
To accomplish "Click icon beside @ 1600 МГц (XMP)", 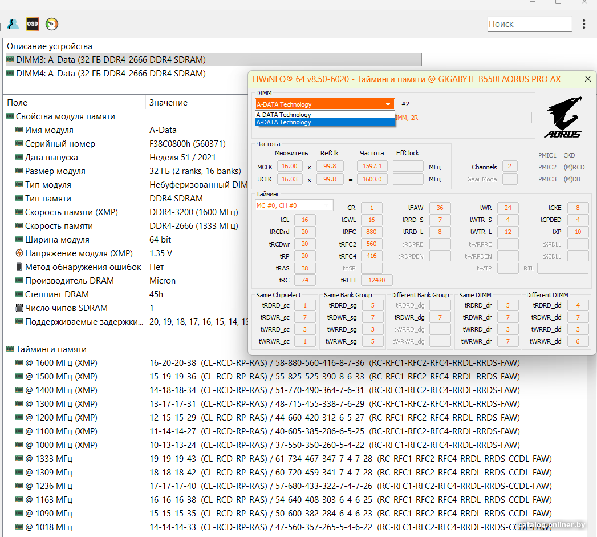I will pos(19,362).
